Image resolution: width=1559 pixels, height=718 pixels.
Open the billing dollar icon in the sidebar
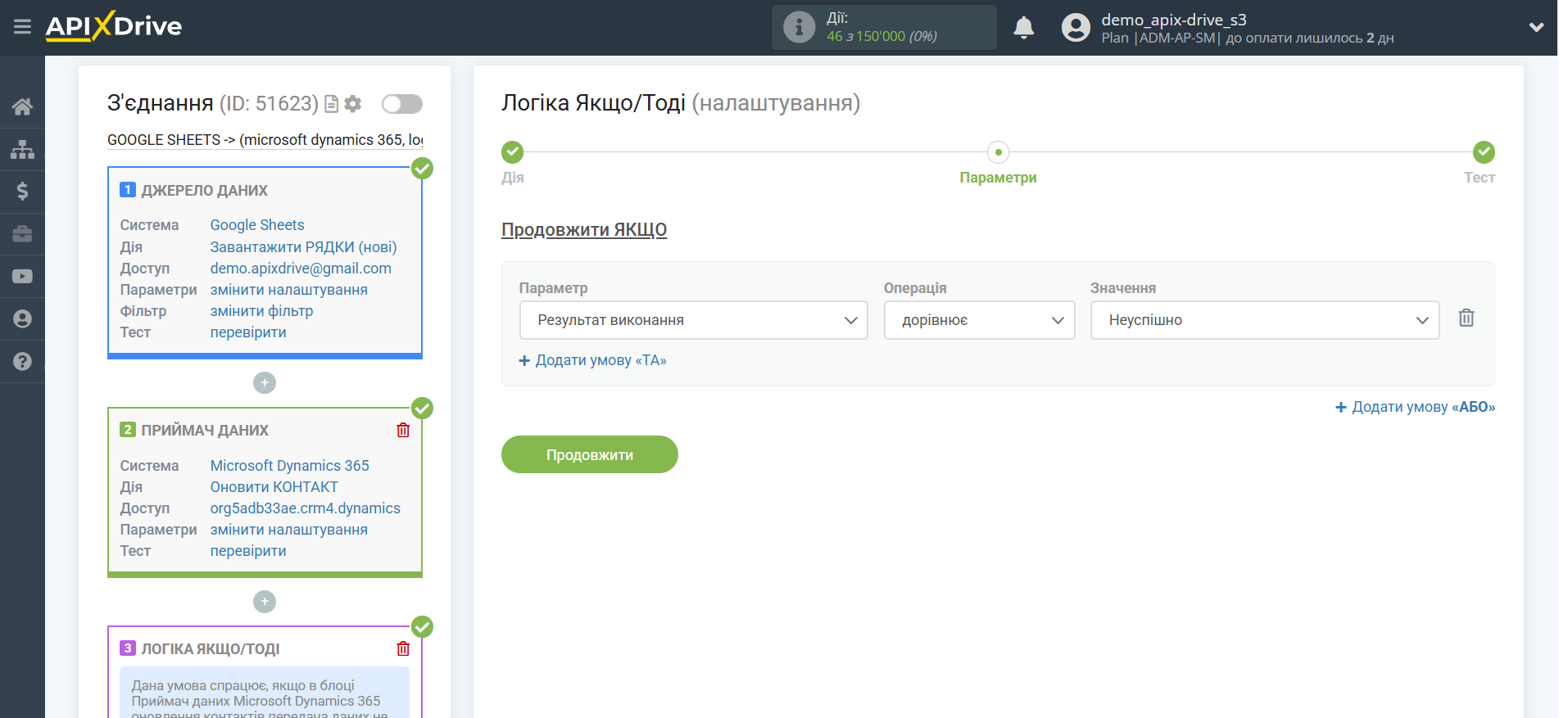(22, 192)
